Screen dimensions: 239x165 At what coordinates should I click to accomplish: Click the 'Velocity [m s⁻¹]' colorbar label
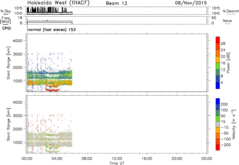pyautogui.click(x=234, y=124)
